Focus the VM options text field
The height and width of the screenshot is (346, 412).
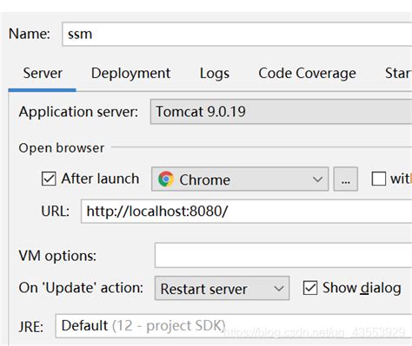click(283, 255)
